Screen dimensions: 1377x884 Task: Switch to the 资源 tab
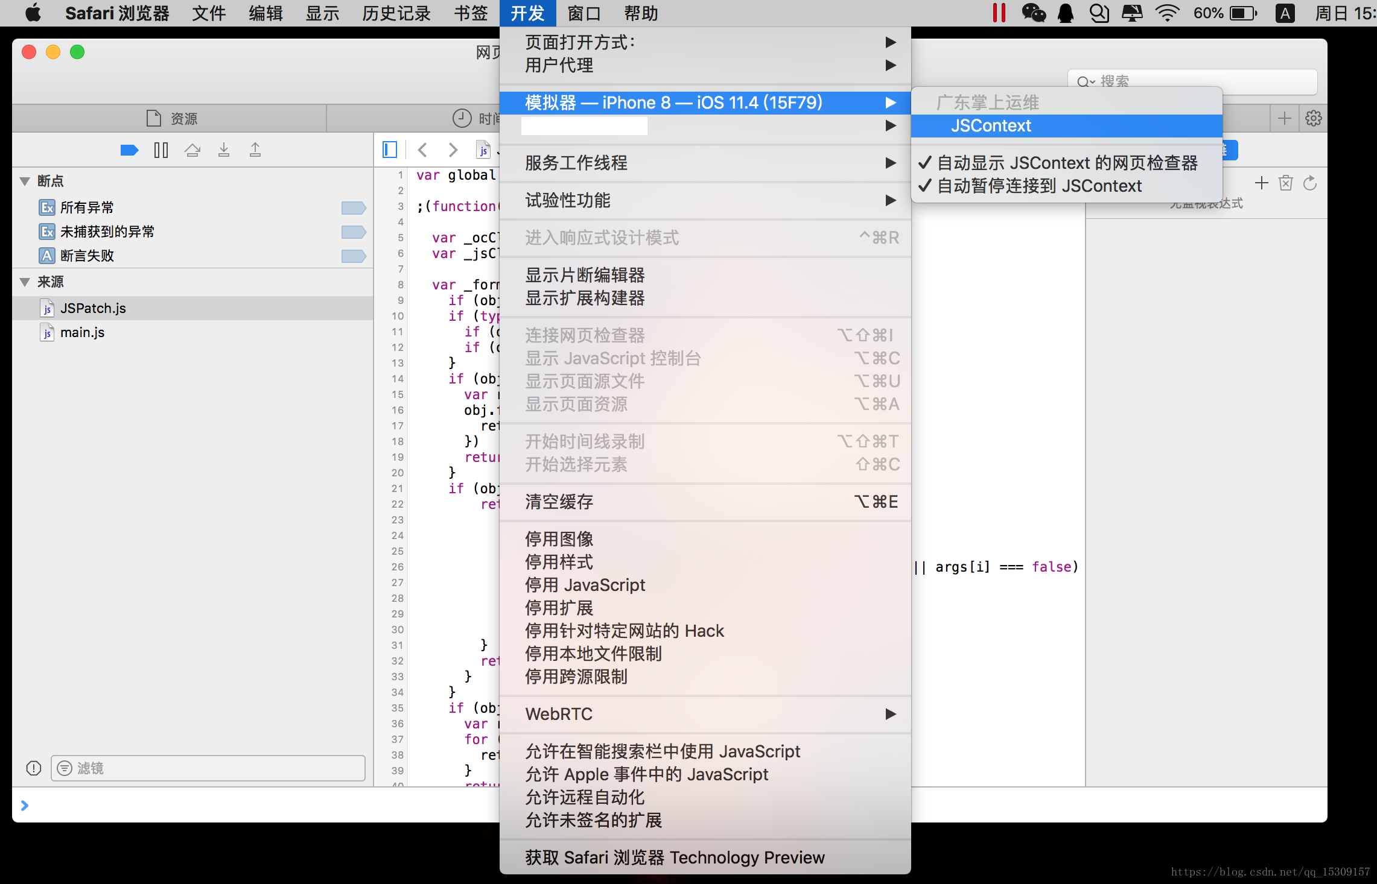pos(172,118)
